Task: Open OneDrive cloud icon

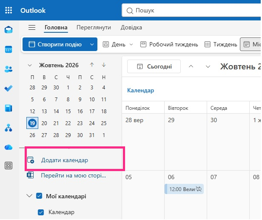Action: (x=9, y=147)
